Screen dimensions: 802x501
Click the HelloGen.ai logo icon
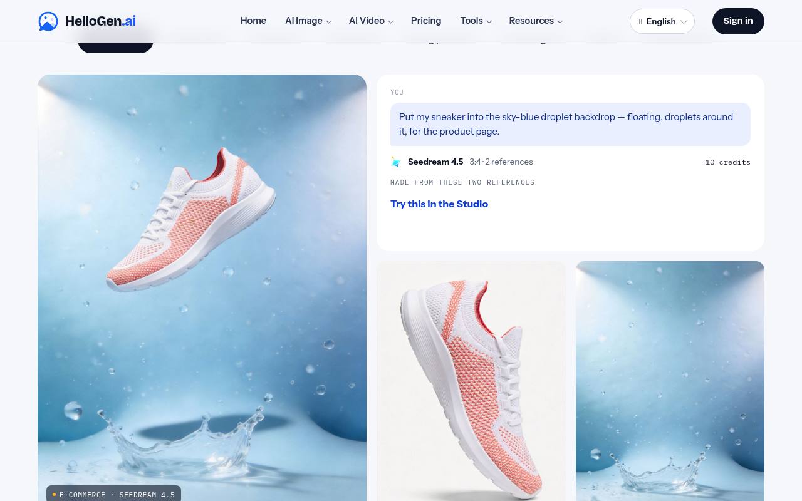(x=48, y=21)
